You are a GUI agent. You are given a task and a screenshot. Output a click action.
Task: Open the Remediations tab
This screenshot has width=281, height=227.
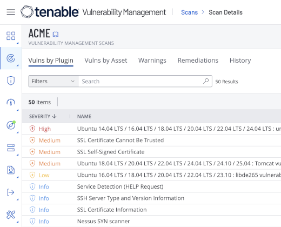[198, 61]
